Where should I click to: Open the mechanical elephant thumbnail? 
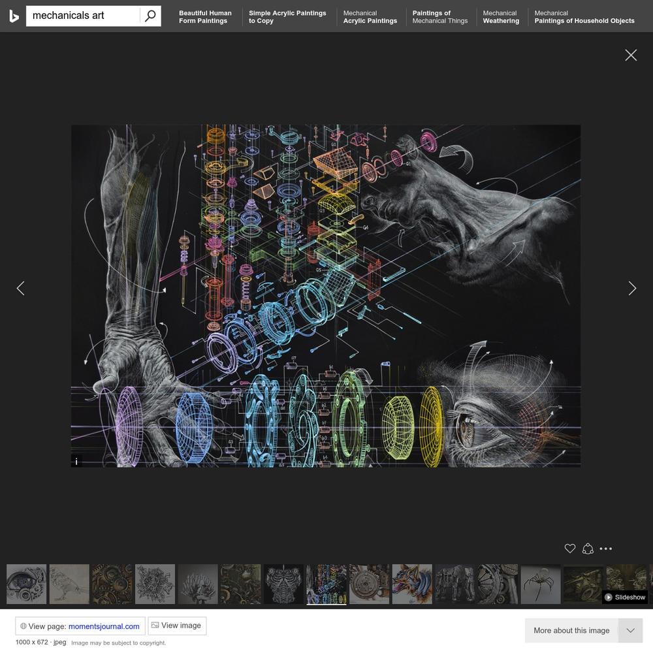point(455,584)
